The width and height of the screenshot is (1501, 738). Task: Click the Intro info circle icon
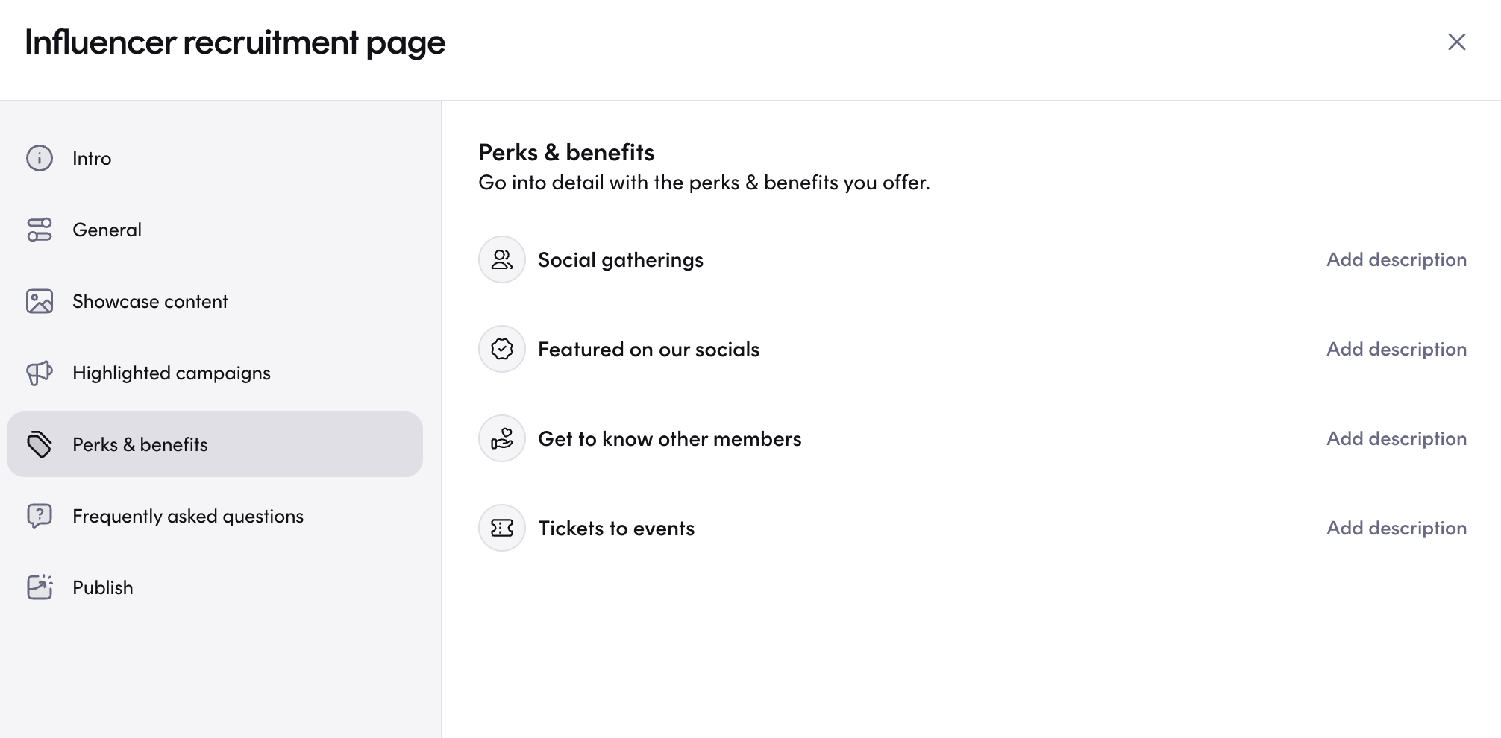pos(40,158)
